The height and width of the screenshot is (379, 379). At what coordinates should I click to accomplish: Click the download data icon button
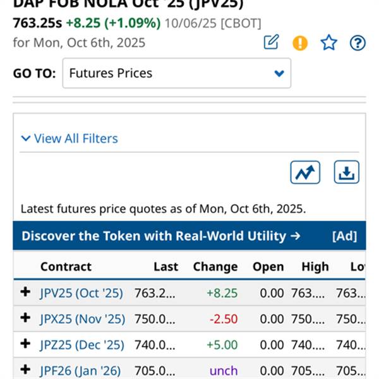pos(346,172)
